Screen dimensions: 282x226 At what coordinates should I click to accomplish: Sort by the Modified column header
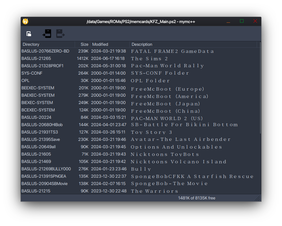(110, 44)
